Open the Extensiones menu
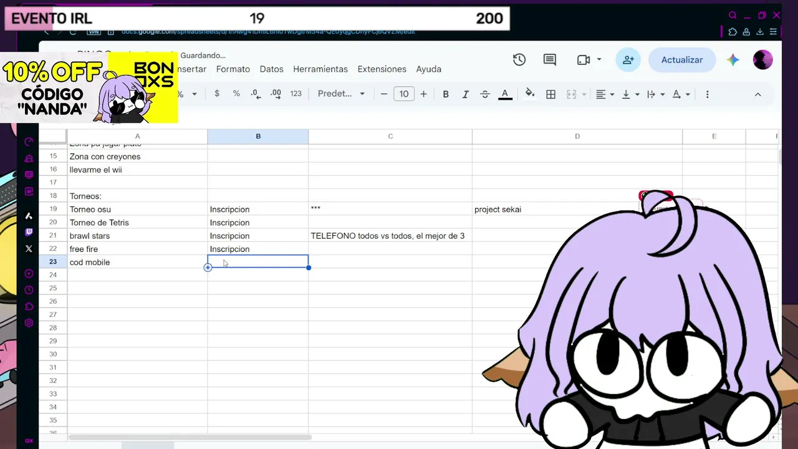This screenshot has width=798, height=449. pos(382,69)
